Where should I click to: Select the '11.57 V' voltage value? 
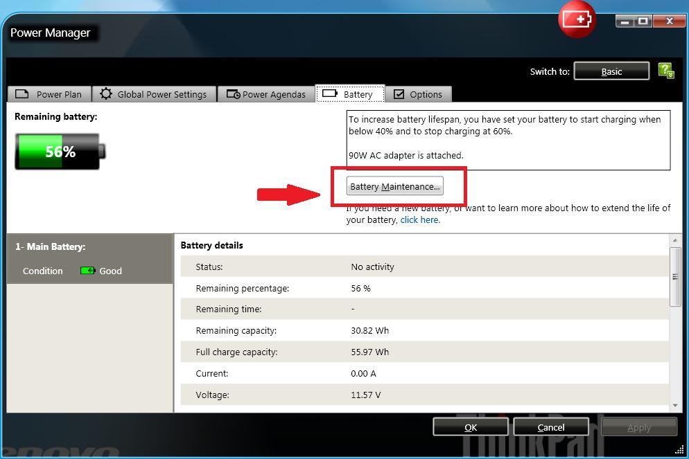(365, 395)
